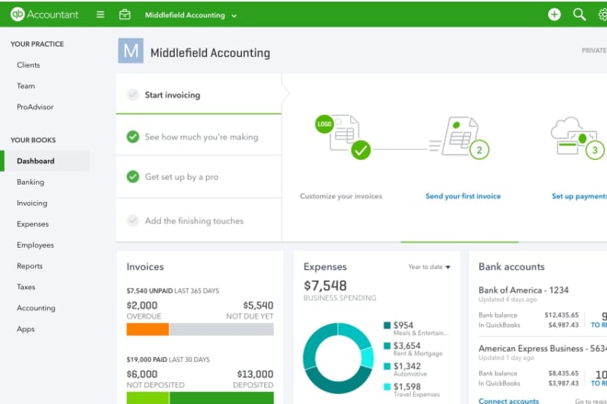Image resolution: width=607 pixels, height=404 pixels.
Task: Click the $6,000 not deposited amount
Action: click(142, 375)
